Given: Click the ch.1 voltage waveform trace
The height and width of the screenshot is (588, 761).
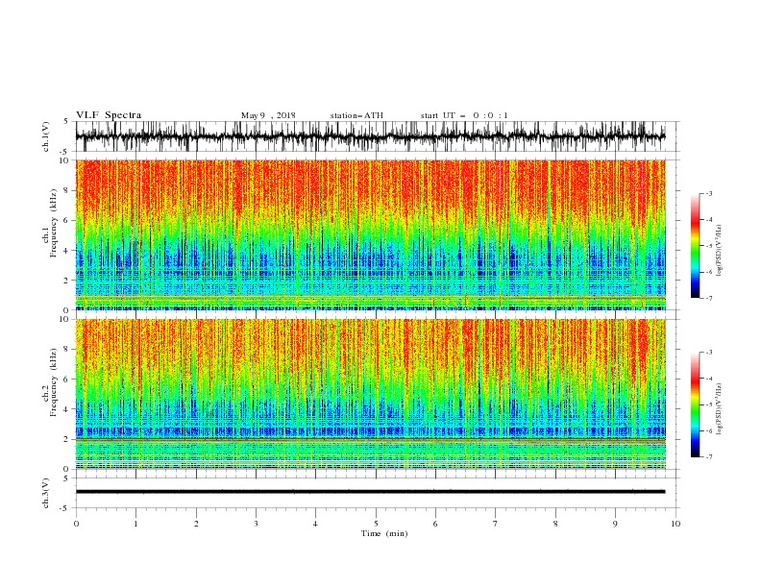Looking at the screenshot, I should 370,136.
